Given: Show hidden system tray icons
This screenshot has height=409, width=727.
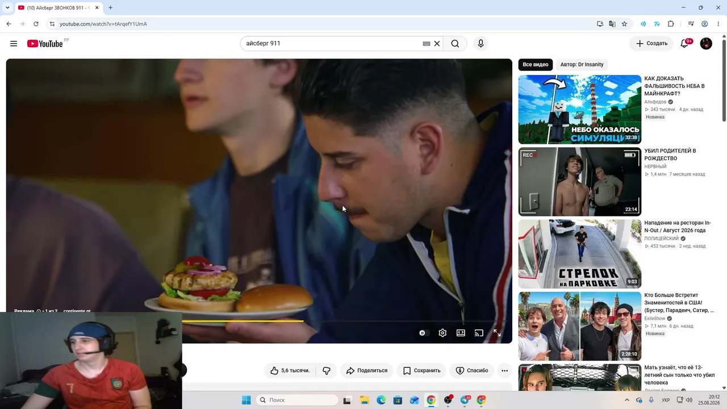Looking at the screenshot, I should point(626,400).
